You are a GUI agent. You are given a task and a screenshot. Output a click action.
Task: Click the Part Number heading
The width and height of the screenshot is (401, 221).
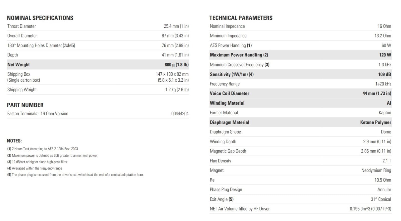coord(25,105)
